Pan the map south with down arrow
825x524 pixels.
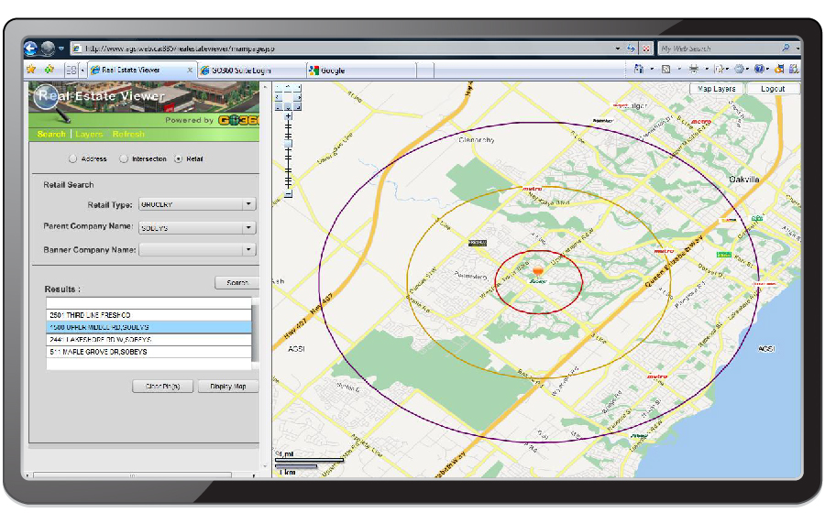(288, 106)
